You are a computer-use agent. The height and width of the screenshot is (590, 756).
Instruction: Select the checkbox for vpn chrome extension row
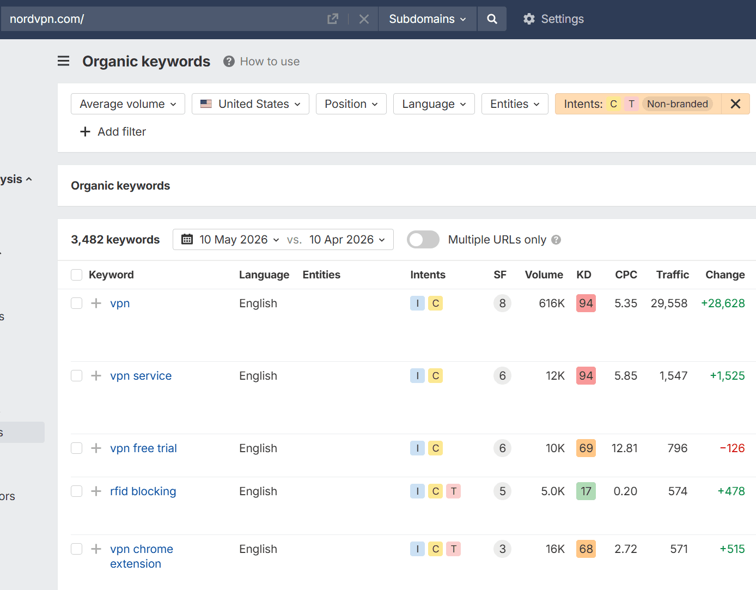pyautogui.click(x=77, y=549)
